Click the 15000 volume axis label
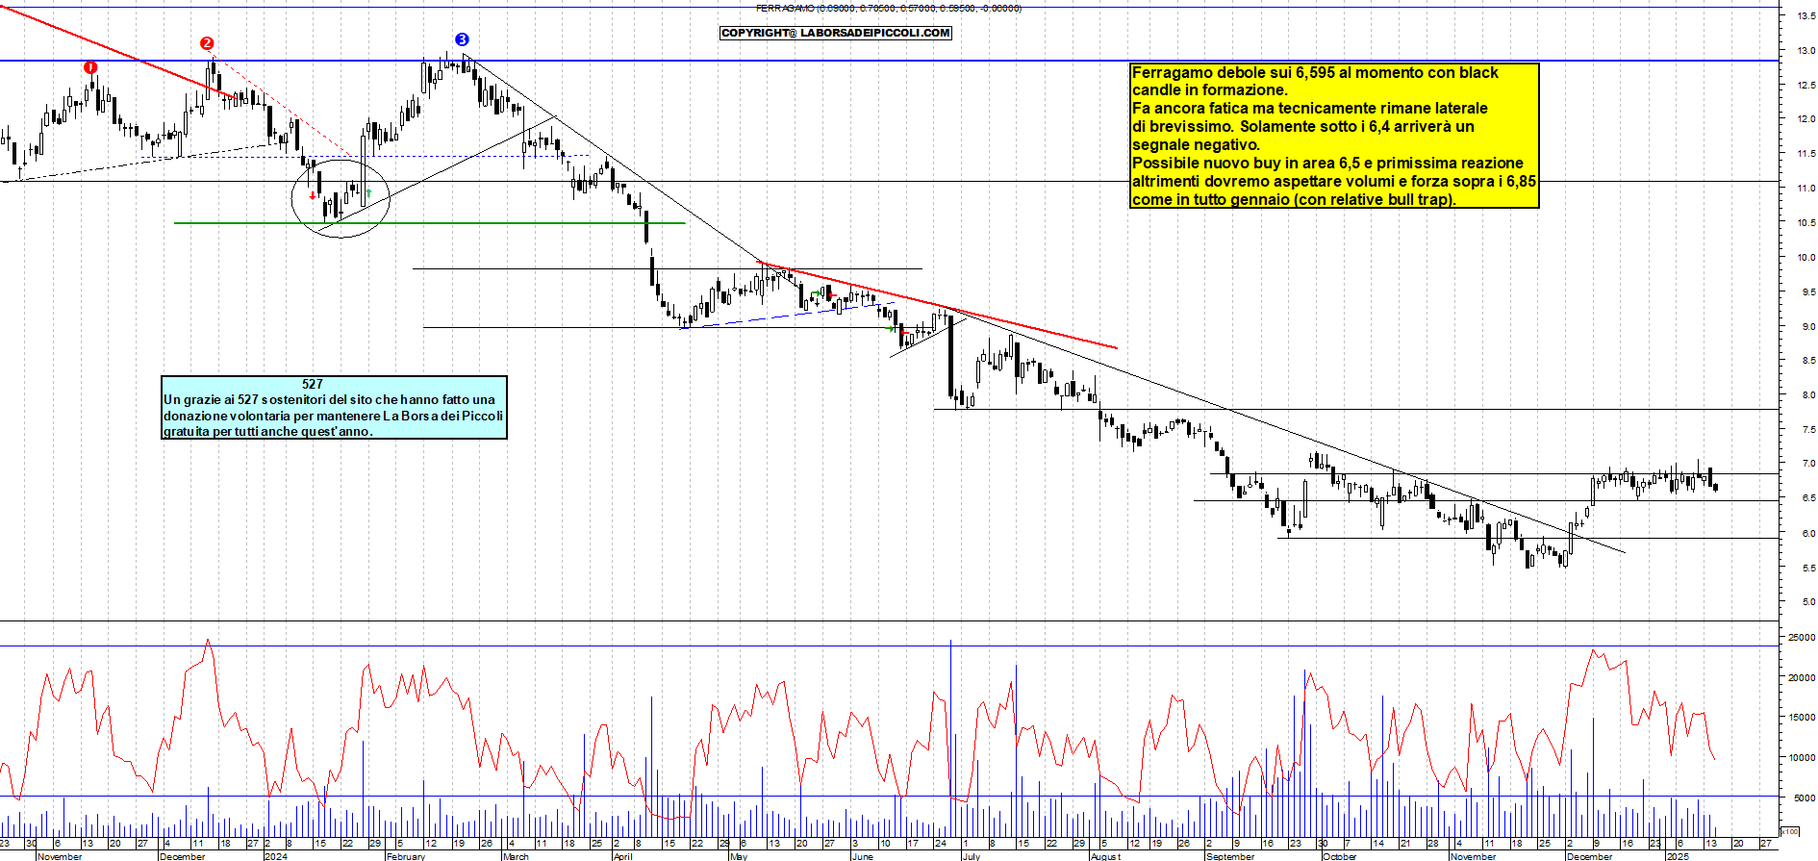 (1802, 717)
